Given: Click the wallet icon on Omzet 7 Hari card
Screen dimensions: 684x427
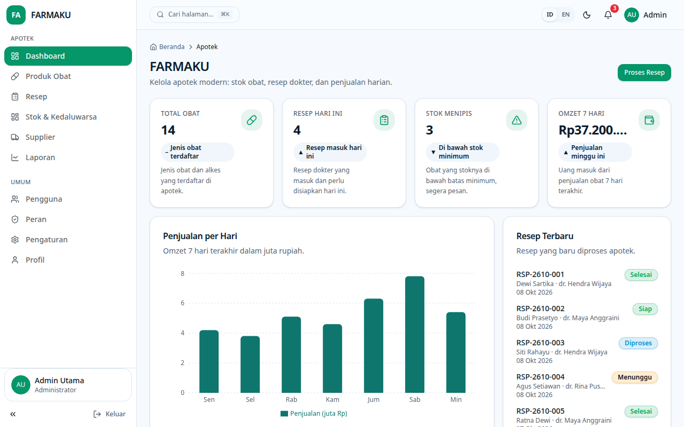Looking at the screenshot, I should pos(649,120).
